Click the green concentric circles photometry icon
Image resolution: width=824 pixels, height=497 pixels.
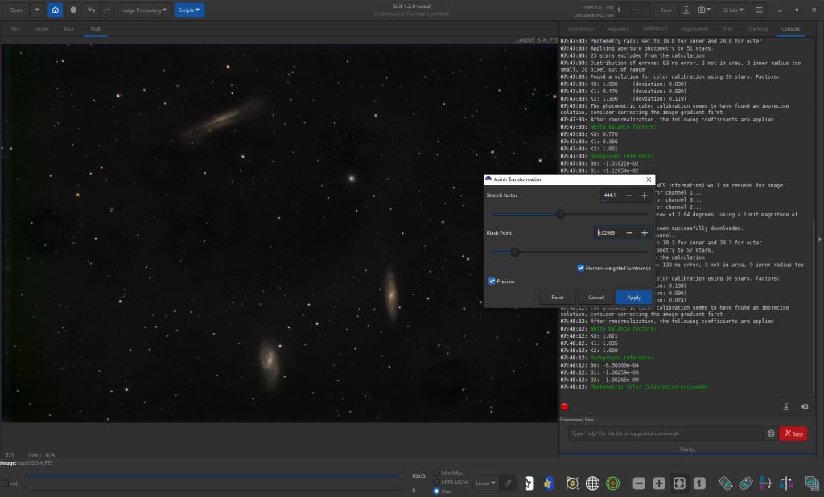pos(612,483)
